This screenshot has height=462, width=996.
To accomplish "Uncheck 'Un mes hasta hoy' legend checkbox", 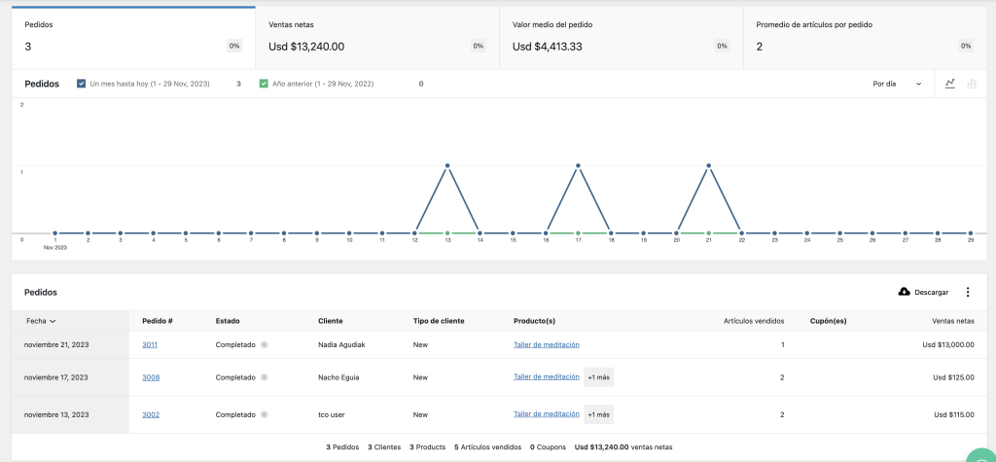I will click(x=81, y=84).
